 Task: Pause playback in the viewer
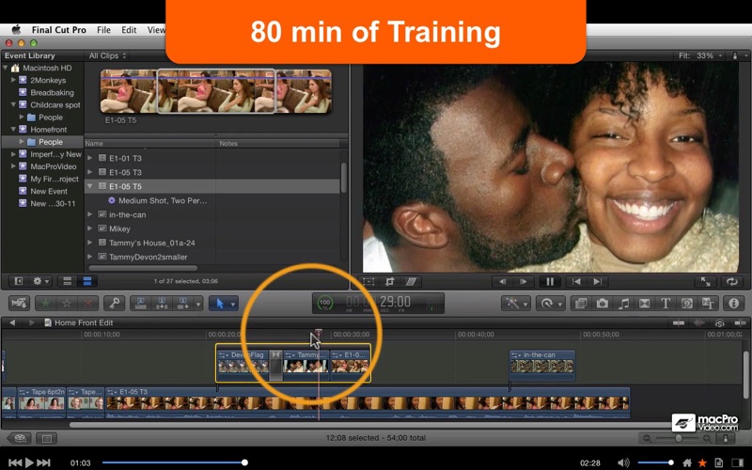[550, 281]
